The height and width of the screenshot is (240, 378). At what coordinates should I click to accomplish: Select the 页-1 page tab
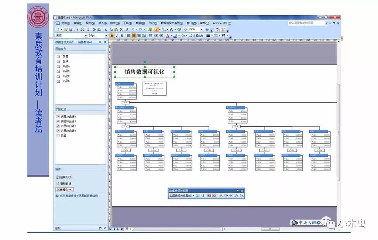[x=128, y=229]
